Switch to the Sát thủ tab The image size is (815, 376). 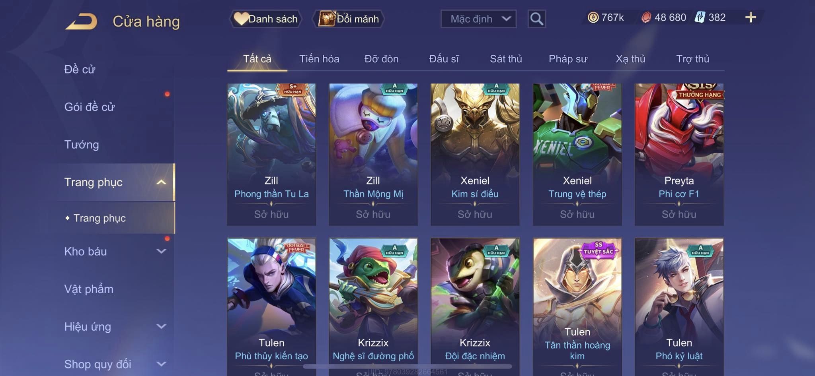click(x=506, y=59)
